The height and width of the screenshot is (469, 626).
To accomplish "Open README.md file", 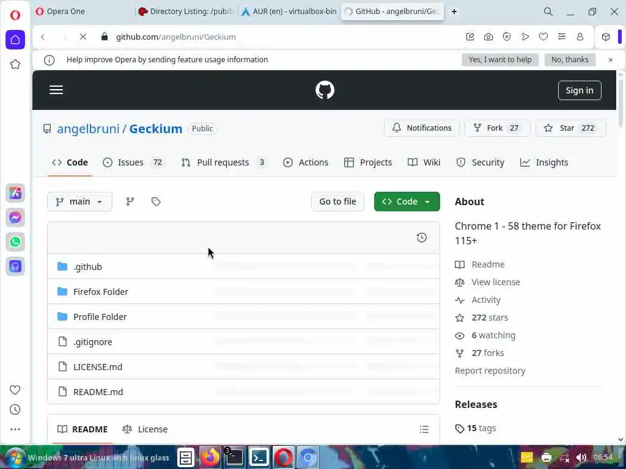I will tap(98, 391).
